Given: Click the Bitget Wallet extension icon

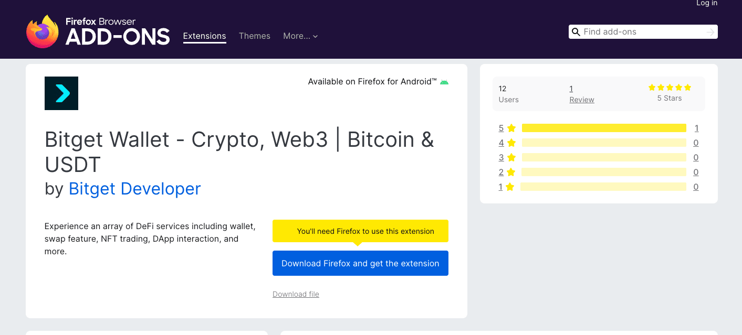Looking at the screenshot, I should [x=61, y=93].
